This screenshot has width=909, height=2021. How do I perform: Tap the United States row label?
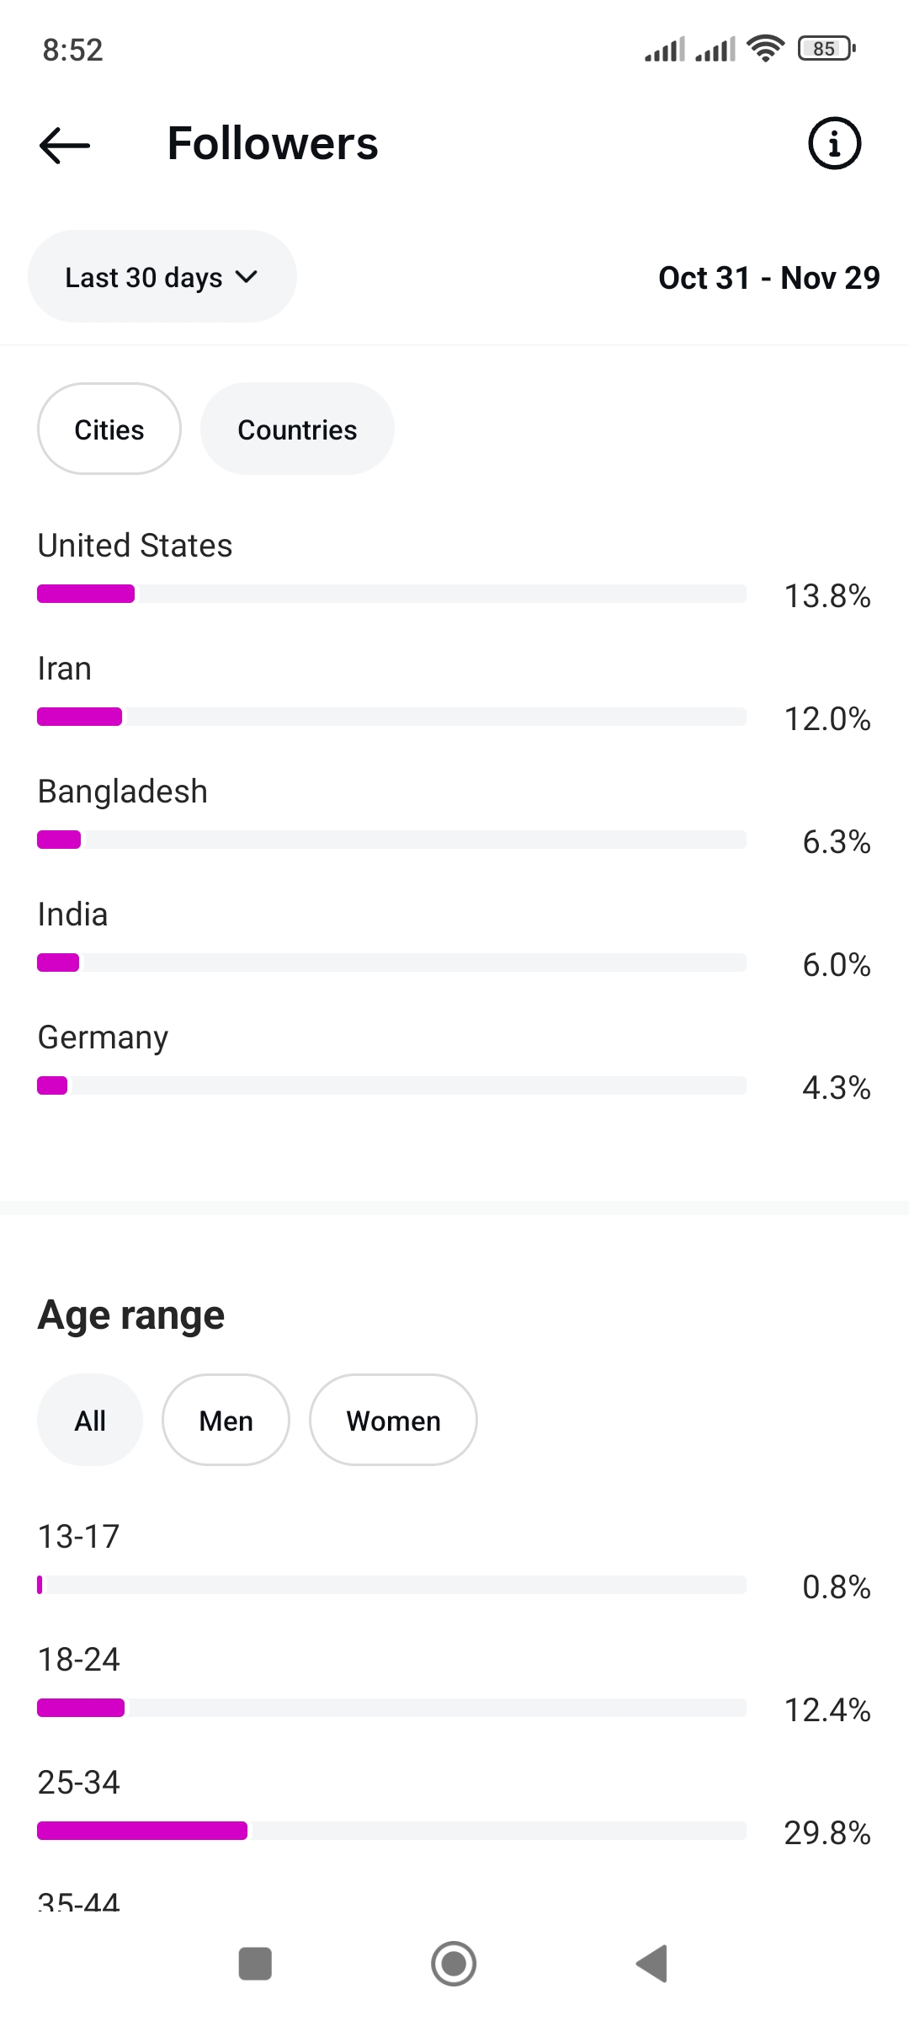(x=135, y=546)
